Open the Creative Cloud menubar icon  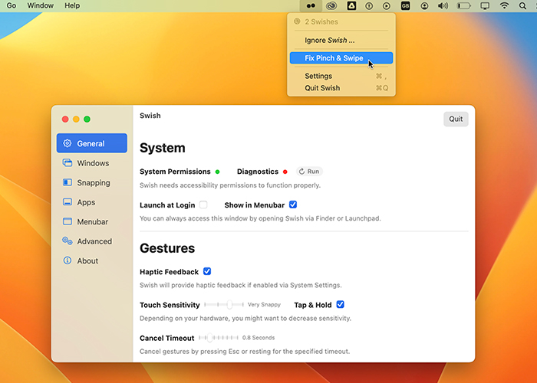(331, 6)
